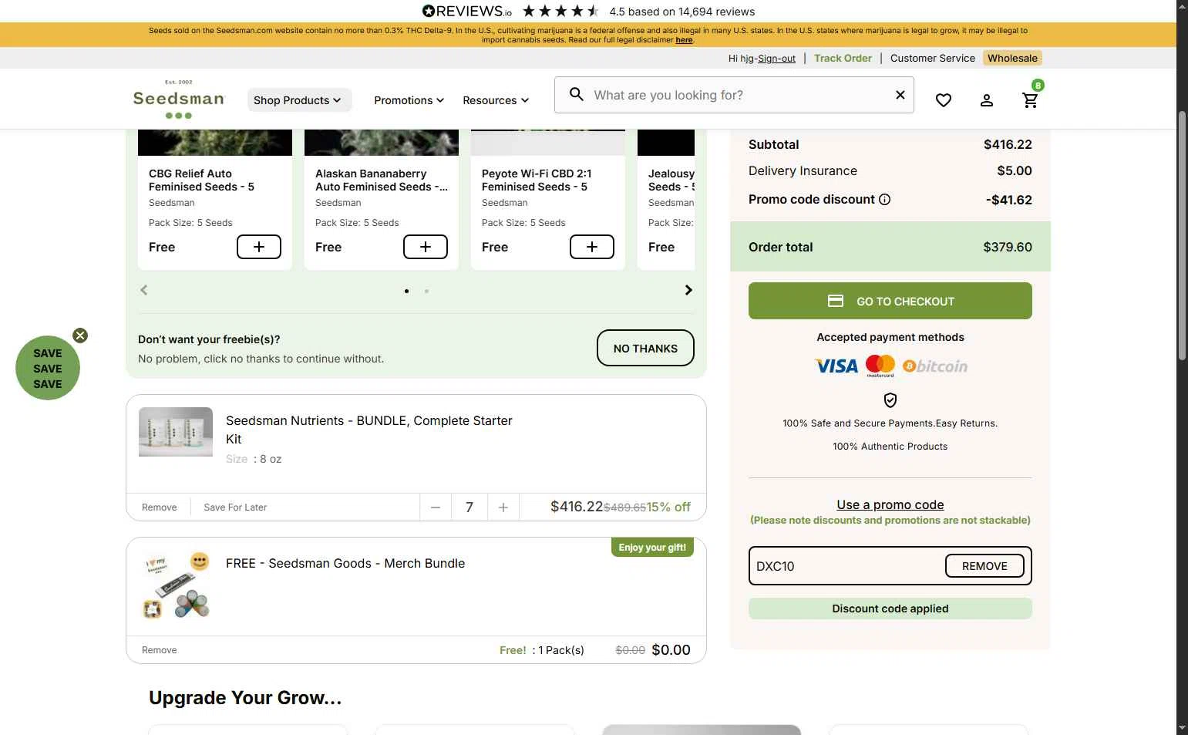Open the Customer Service link
The width and height of the screenshot is (1188, 735).
[x=932, y=58]
